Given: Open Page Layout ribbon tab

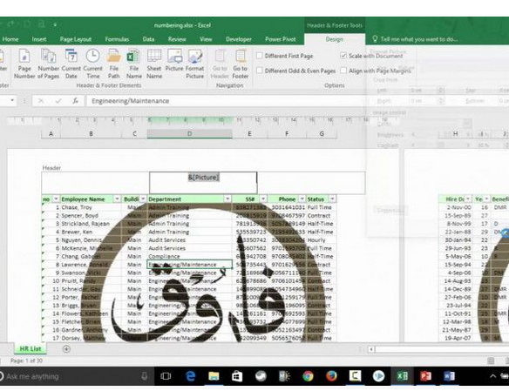Looking at the screenshot, I should pyautogui.click(x=76, y=39).
